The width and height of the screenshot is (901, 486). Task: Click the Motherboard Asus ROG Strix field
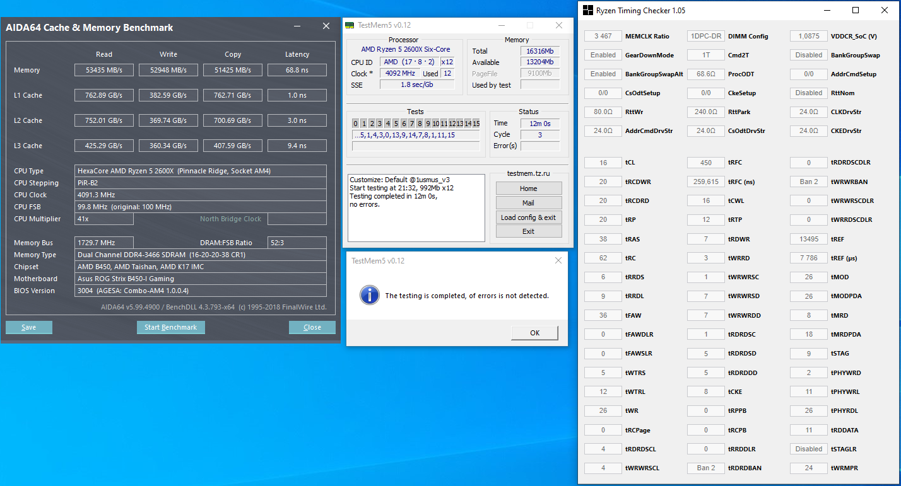click(201, 279)
